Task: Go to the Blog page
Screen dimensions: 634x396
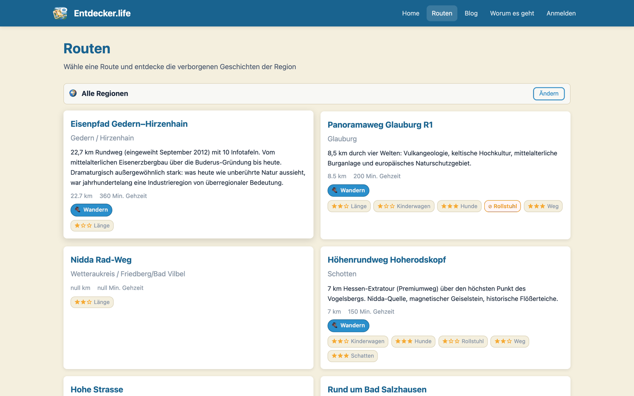Action: click(471, 13)
